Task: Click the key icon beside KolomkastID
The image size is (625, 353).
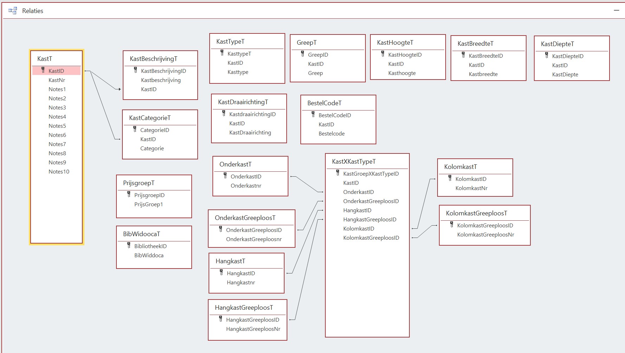Action: pyautogui.click(x=450, y=178)
